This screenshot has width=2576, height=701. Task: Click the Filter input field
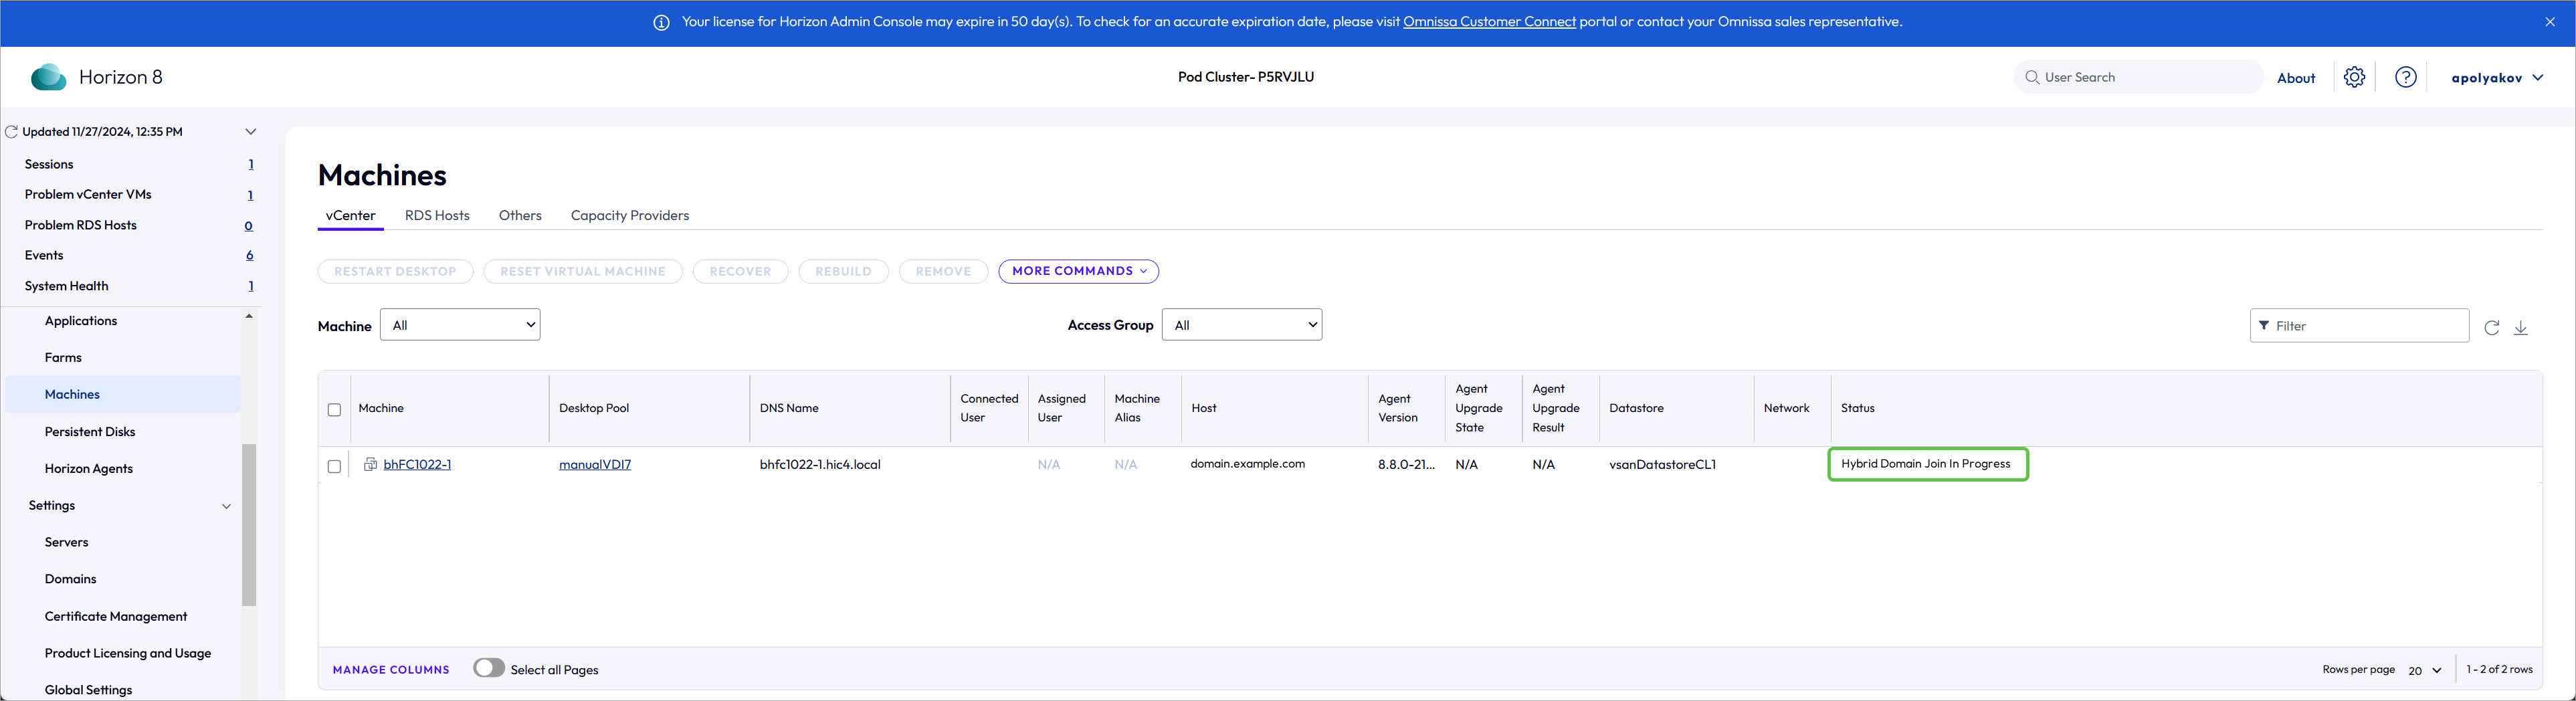[x=2359, y=326]
